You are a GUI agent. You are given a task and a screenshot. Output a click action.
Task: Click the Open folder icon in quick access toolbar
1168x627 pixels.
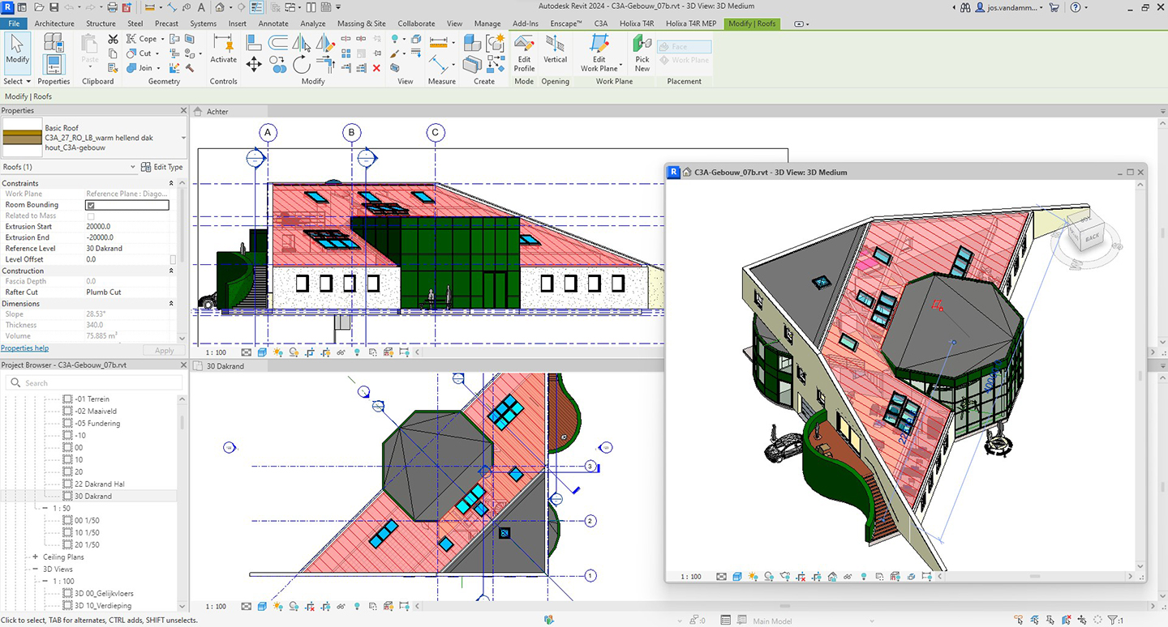pyautogui.click(x=39, y=7)
